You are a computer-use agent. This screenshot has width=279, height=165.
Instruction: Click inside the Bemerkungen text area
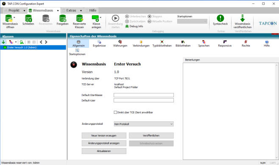click(229, 111)
